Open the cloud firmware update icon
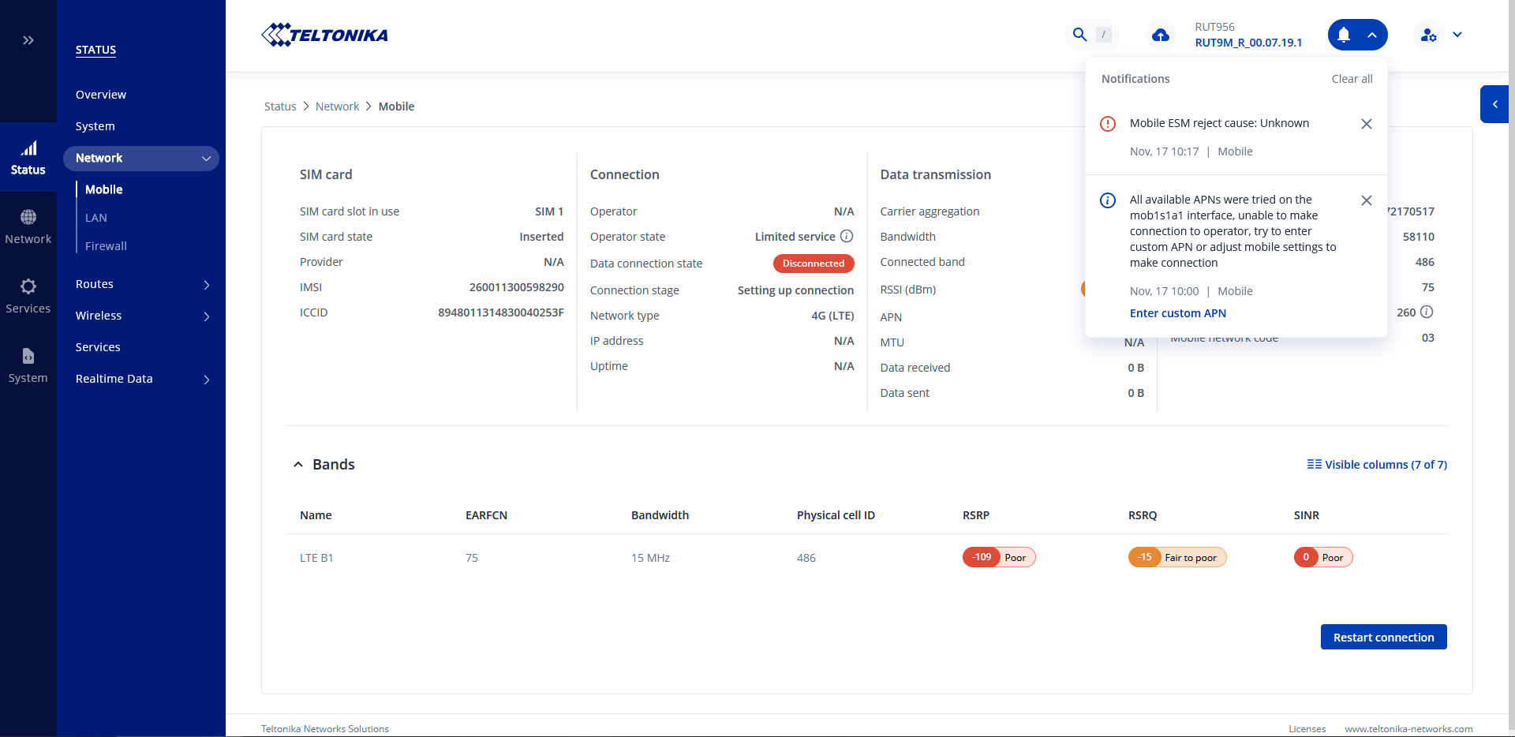This screenshot has width=1515, height=737. click(1160, 35)
